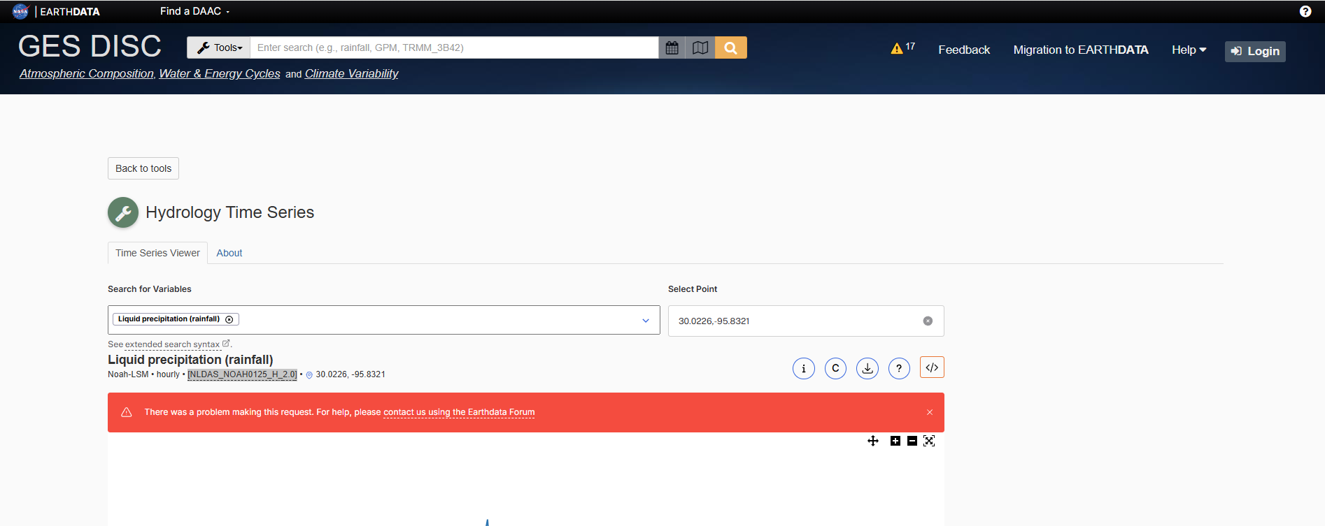Open the variable info icon
Image resolution: width=1325 pixels, height=526 pixels.
[x=804, y=368]
